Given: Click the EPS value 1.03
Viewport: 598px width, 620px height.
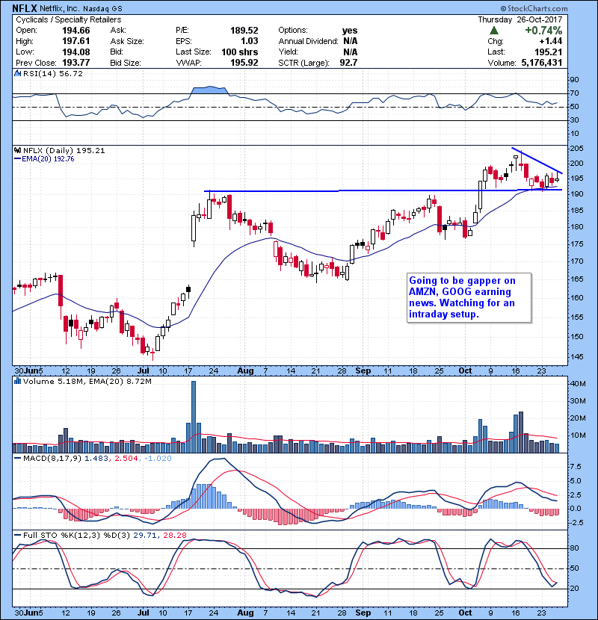Looking at the screenshot, I should click(249, 41).
